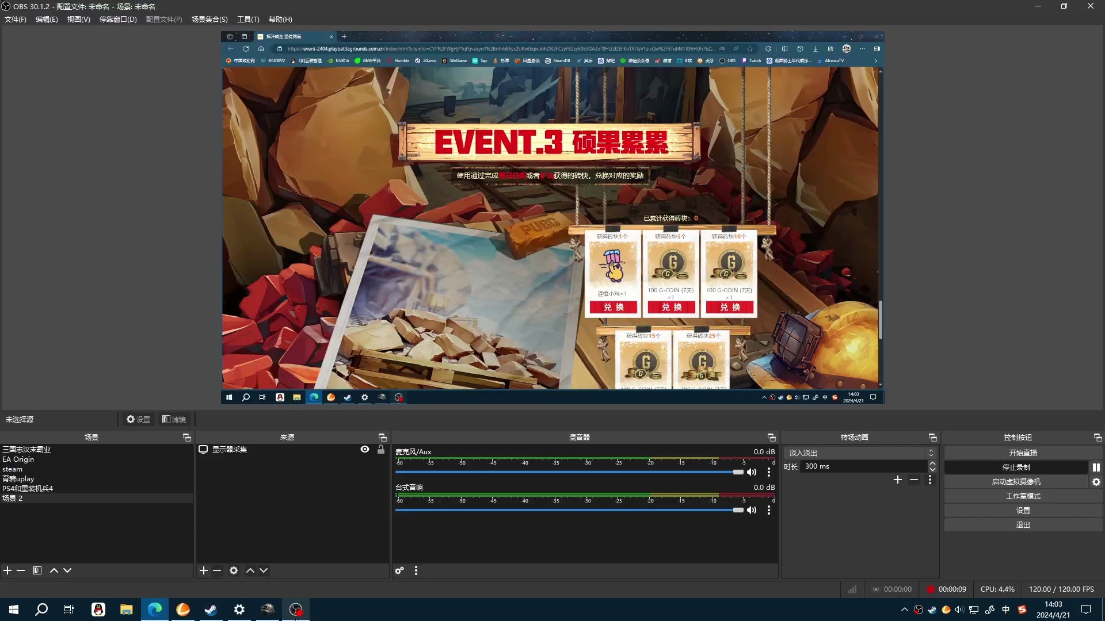The height and width of the screenshot is (621, 1105).
Task: Open Windows Start menu
Action: [x=14, y=609]
